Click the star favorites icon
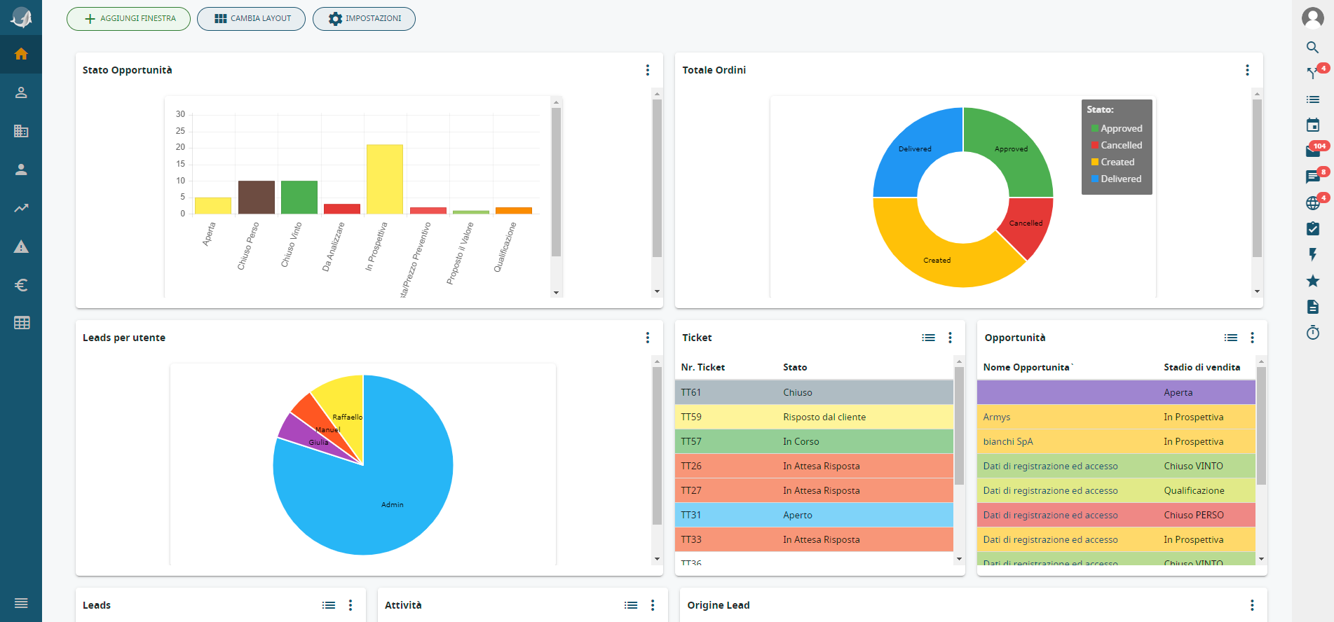 (x=1312, y=281)
